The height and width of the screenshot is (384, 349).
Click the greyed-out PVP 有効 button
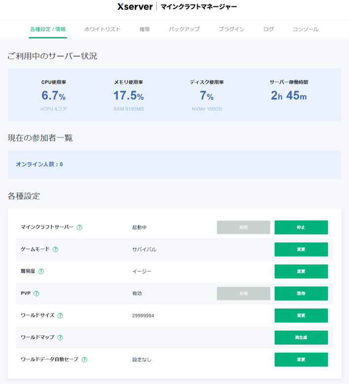click(x=243, y=293)
